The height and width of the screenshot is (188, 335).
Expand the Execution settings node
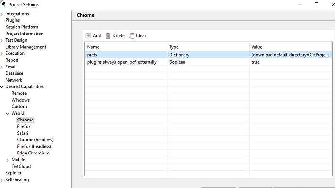coord(2,54)
